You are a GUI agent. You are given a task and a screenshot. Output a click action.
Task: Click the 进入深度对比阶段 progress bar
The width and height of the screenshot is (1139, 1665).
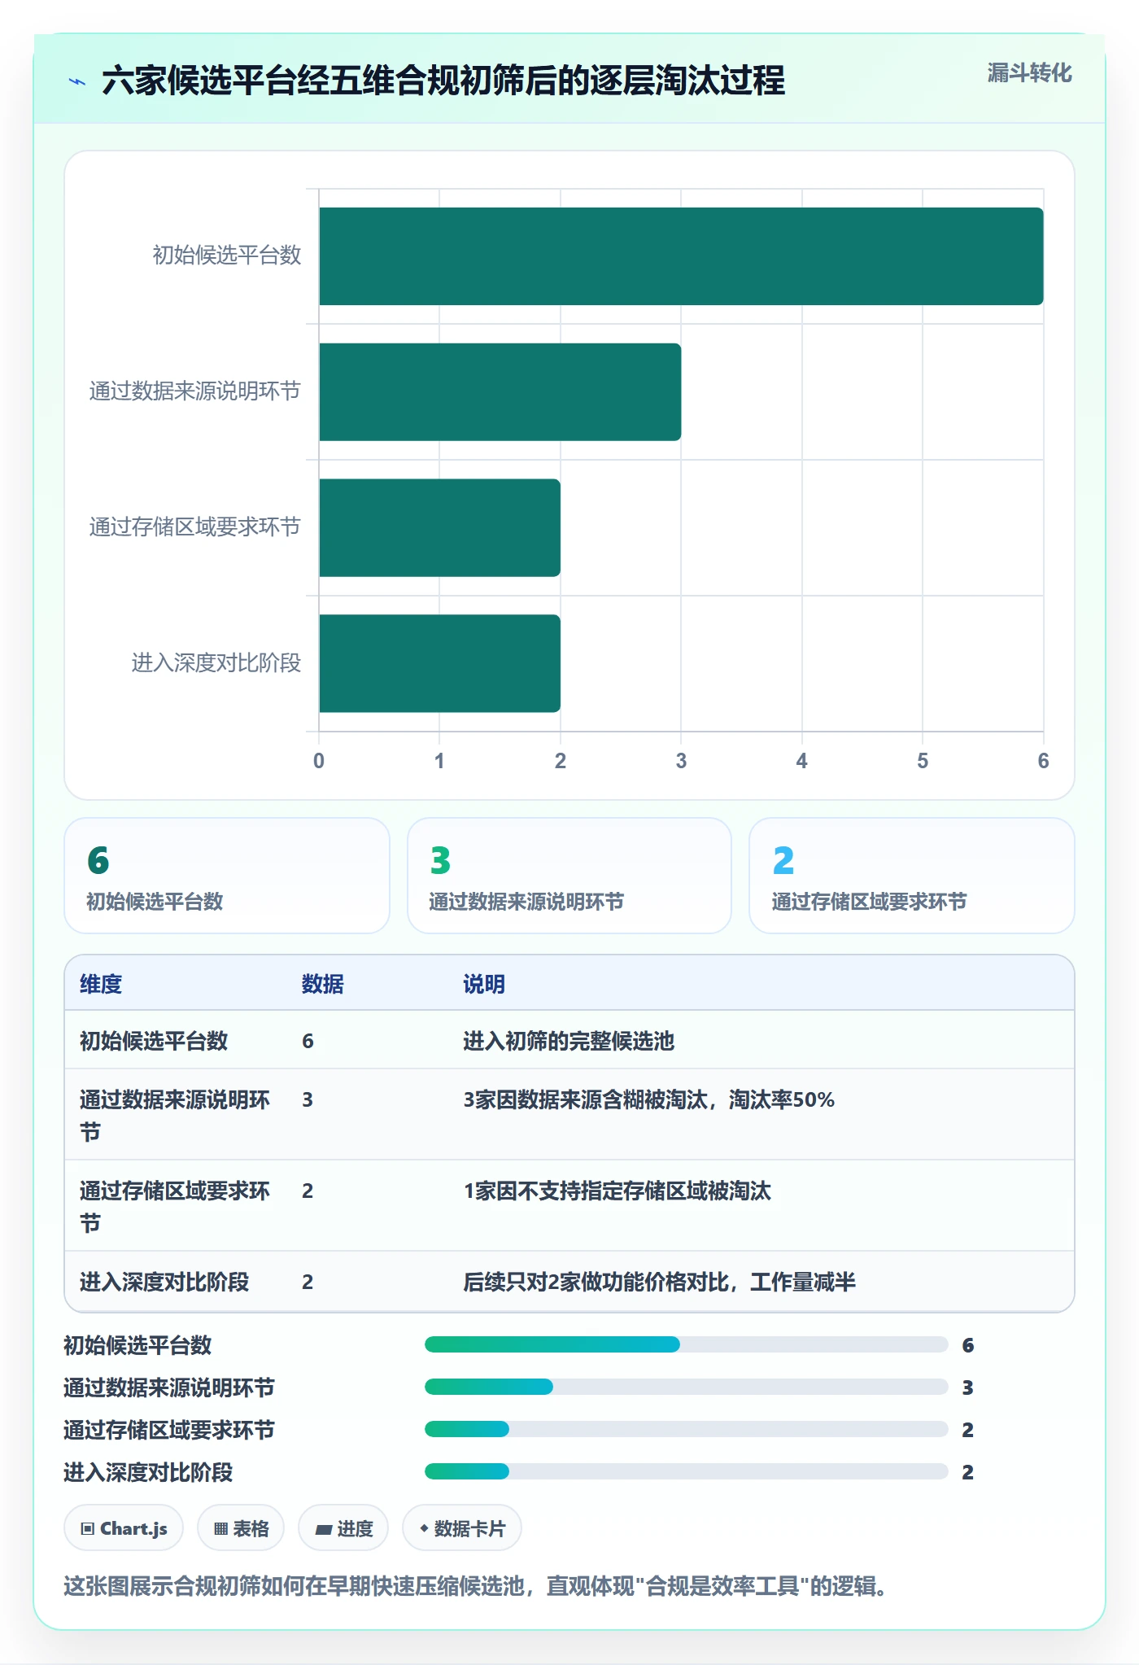click(687, 1471)
